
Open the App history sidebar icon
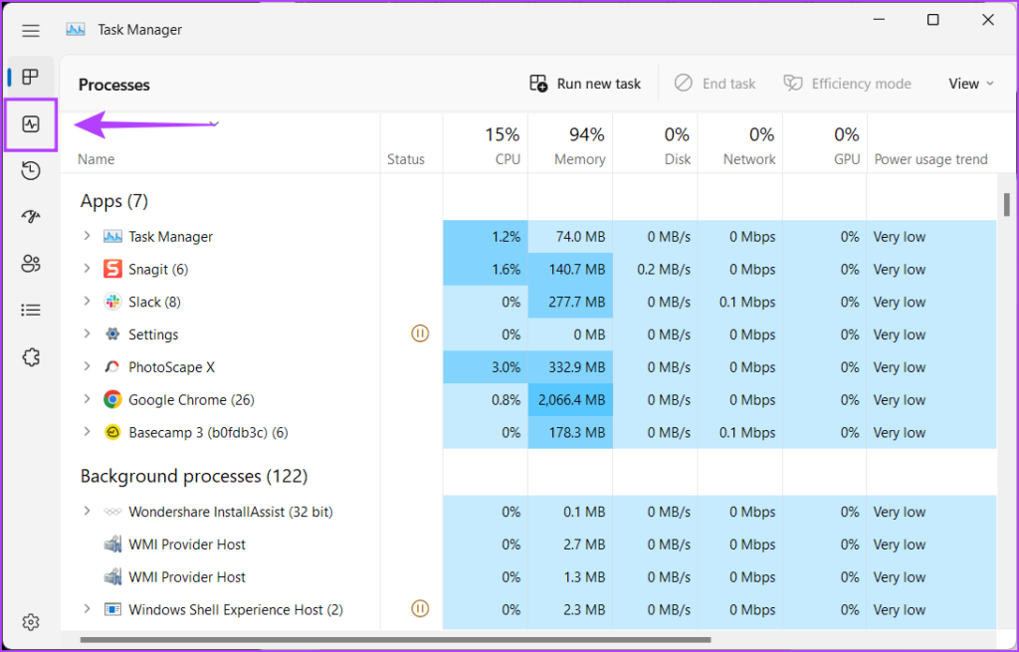click(31, 170)
